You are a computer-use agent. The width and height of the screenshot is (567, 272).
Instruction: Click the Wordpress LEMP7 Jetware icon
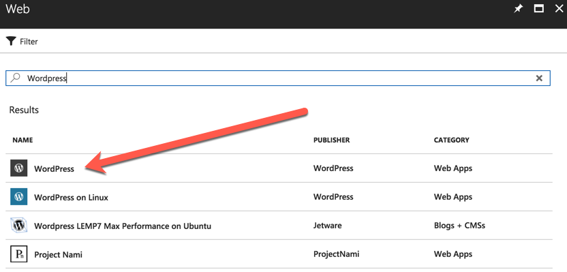tap(19, 226)
